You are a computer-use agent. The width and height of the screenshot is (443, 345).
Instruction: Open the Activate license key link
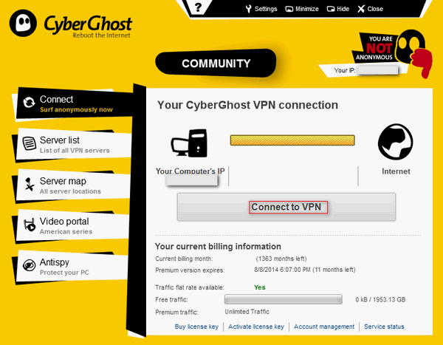[x=256, y=327]
